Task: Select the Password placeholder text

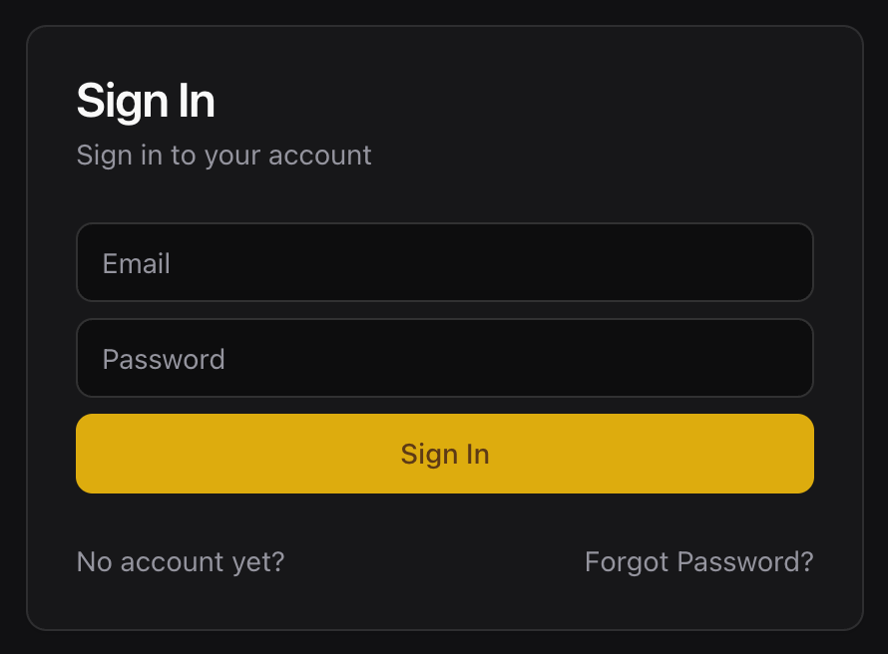Action: (x=164, y=359)
